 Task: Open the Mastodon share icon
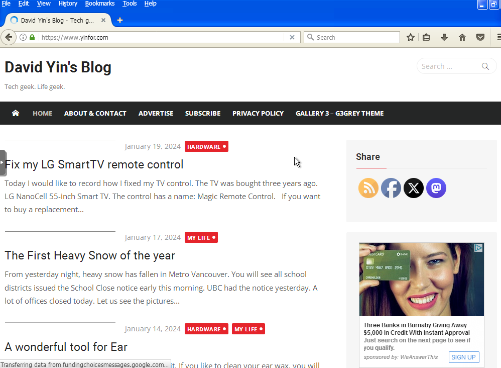pos(436,188)
